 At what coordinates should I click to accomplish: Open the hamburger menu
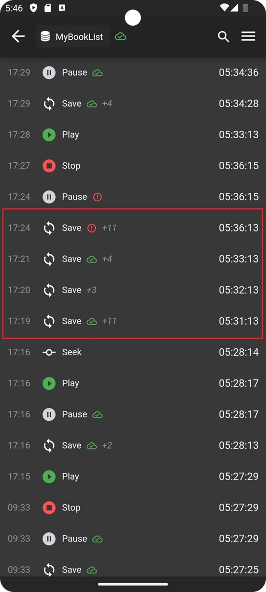(x=248, y=37)
